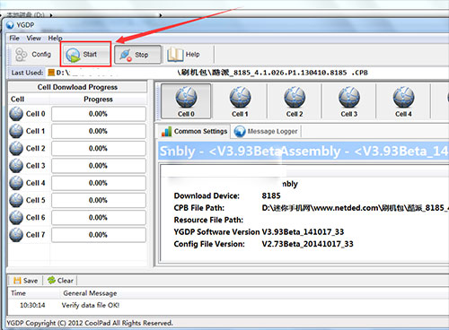The width and height of the screenshot is (449, 330).
Task: Click Cell 2 globe icon in progress list
Action: tap(16, 149)
